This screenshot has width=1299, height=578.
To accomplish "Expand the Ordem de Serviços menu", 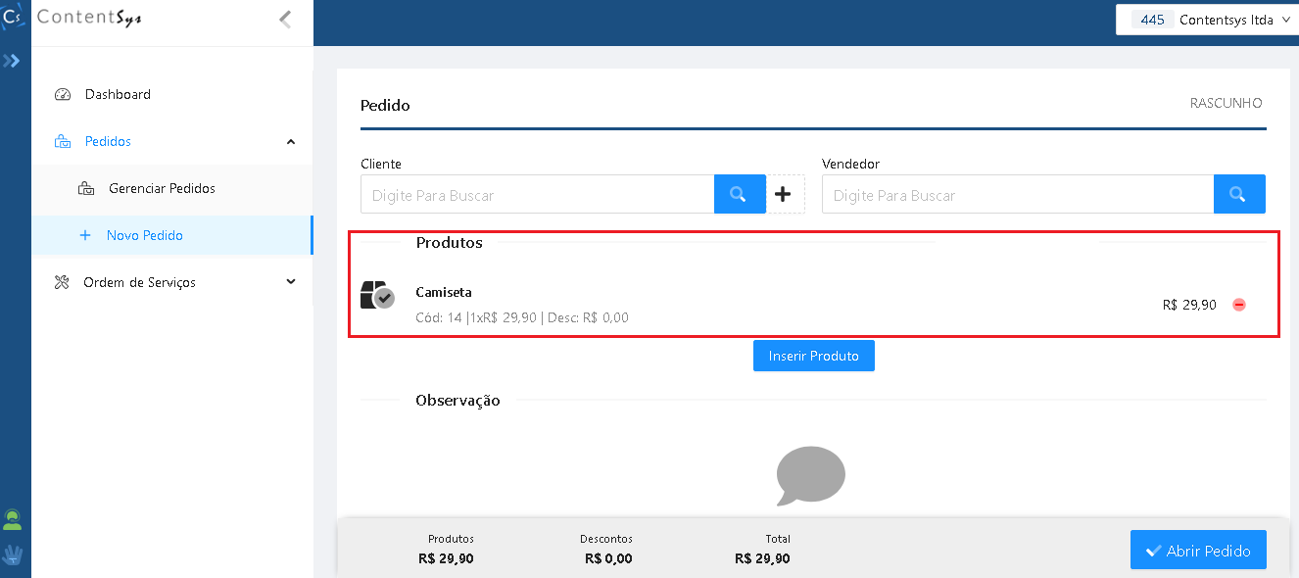I will pos(290,282).
